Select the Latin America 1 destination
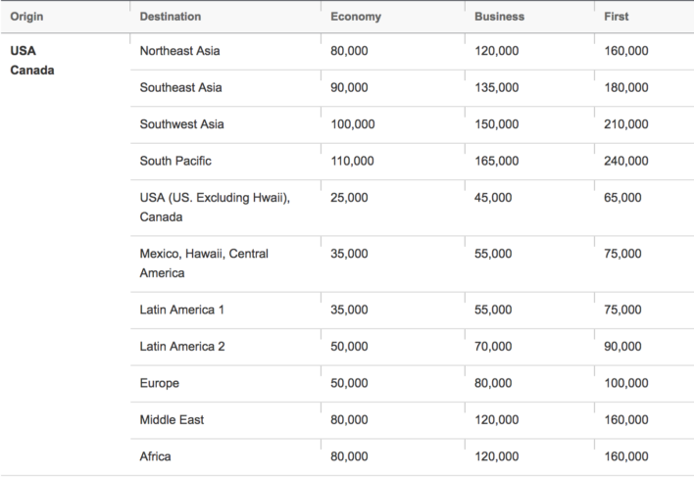The height and width of the screenshot is (477, 694). tap(182, 310)
